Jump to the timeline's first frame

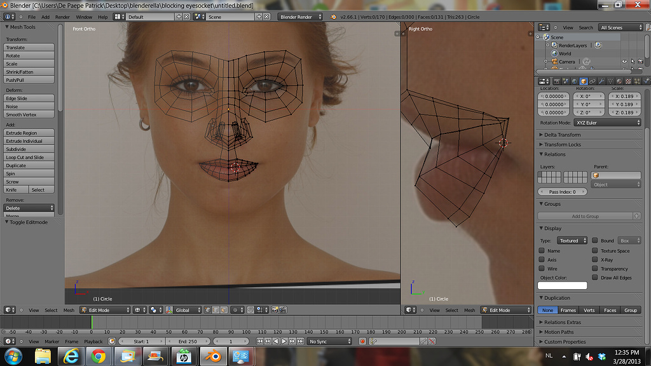click(260, 341)
